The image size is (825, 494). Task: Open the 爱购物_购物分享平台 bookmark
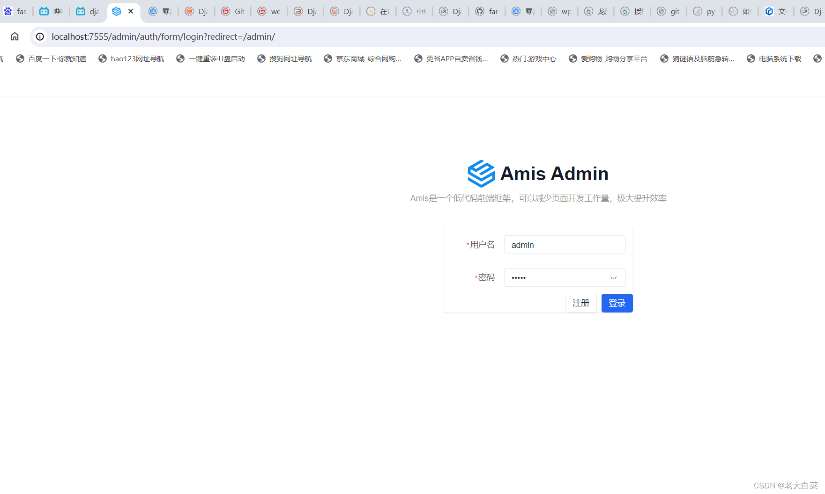[x=608, y=58]
